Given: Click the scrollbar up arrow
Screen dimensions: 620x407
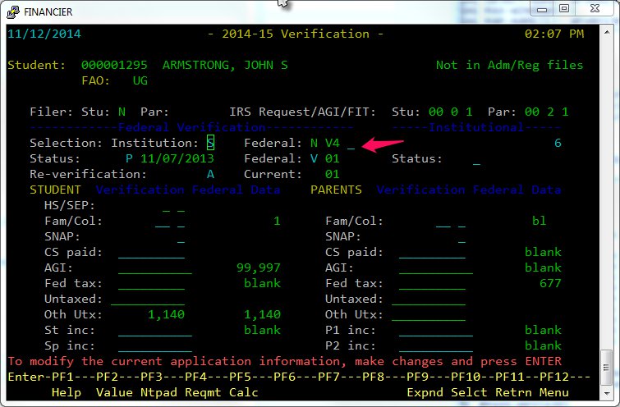Looking at the screenshot, I should click(607, 32).
